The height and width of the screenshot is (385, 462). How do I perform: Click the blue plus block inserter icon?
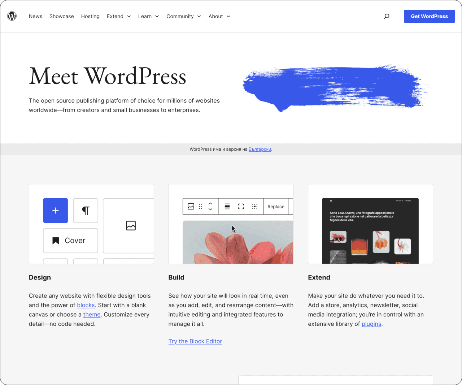pyautogui.click(x=55, y=211)
